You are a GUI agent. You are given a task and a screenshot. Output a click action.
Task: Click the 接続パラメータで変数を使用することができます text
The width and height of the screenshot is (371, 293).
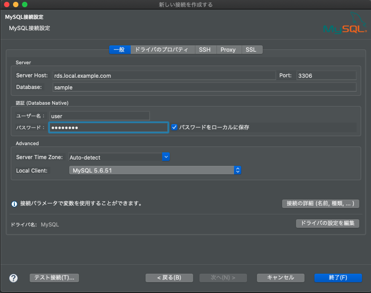click(81, 204)
